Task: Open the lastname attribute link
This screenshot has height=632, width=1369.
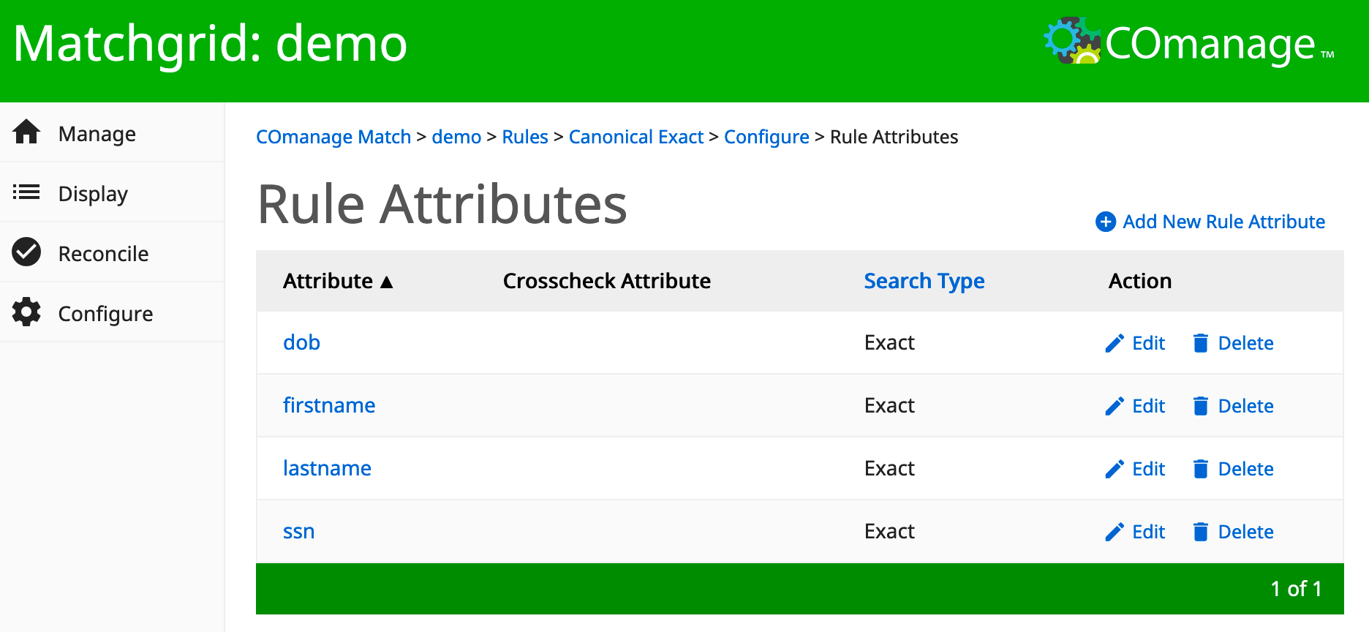Action: coord(327,468)
